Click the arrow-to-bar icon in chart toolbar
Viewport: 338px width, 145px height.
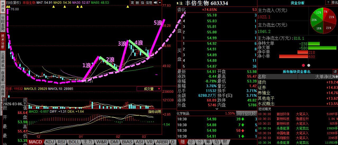pyautogui.click(x=155, y=3)
